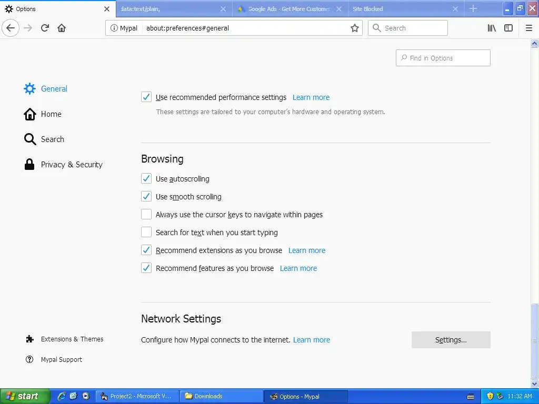Toggle Recommend extensions as you browse
Viewport: 539px width, 404px height.
(x=146, y=250)
